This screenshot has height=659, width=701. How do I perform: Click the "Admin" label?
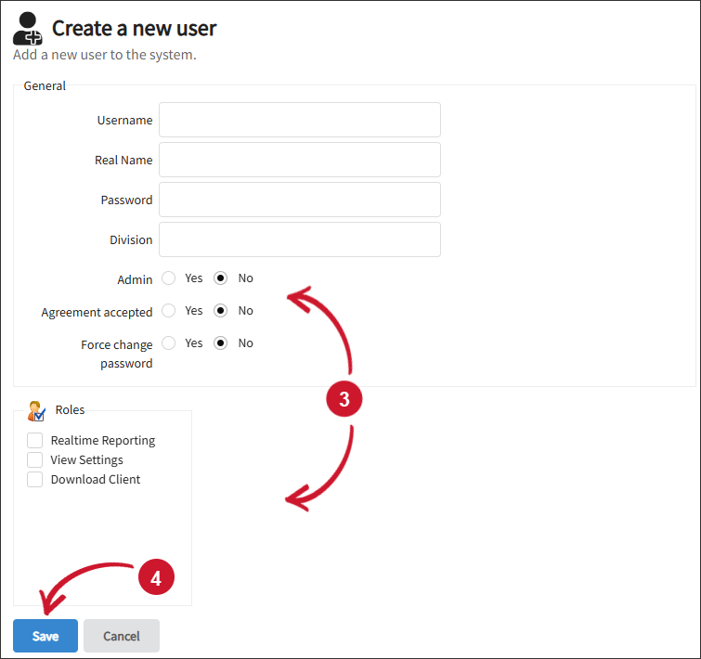[135, 279]
